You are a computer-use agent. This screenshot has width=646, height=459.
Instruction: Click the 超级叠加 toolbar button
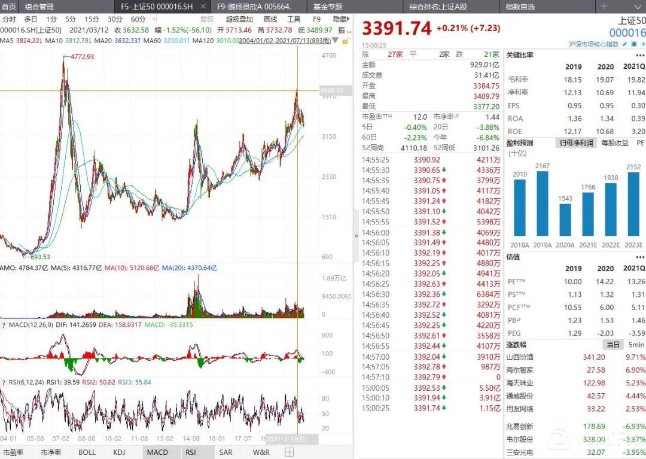point(239,19)
